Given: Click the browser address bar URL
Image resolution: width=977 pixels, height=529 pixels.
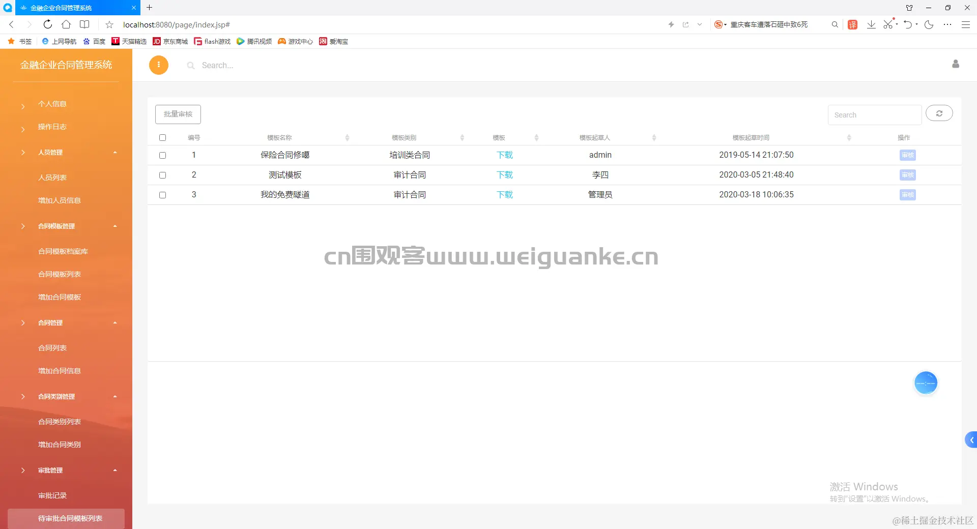Looking at the screenshot, I should point(177,24).
